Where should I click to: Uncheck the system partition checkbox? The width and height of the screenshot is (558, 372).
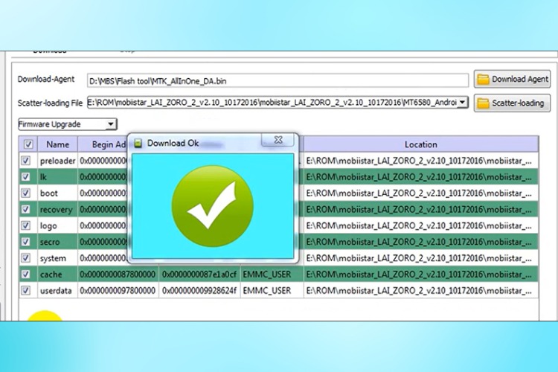(27, 258)
